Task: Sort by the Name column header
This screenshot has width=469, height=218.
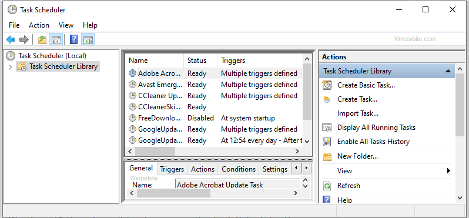Action: 155,61
